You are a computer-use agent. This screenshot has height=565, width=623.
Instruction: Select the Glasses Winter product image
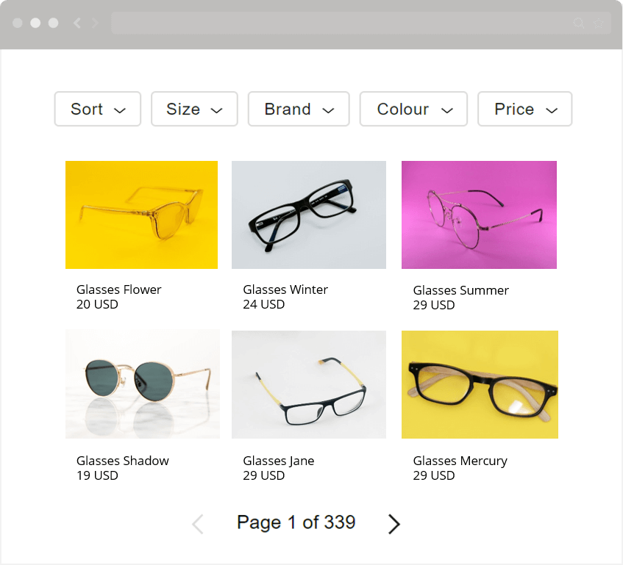309,215
